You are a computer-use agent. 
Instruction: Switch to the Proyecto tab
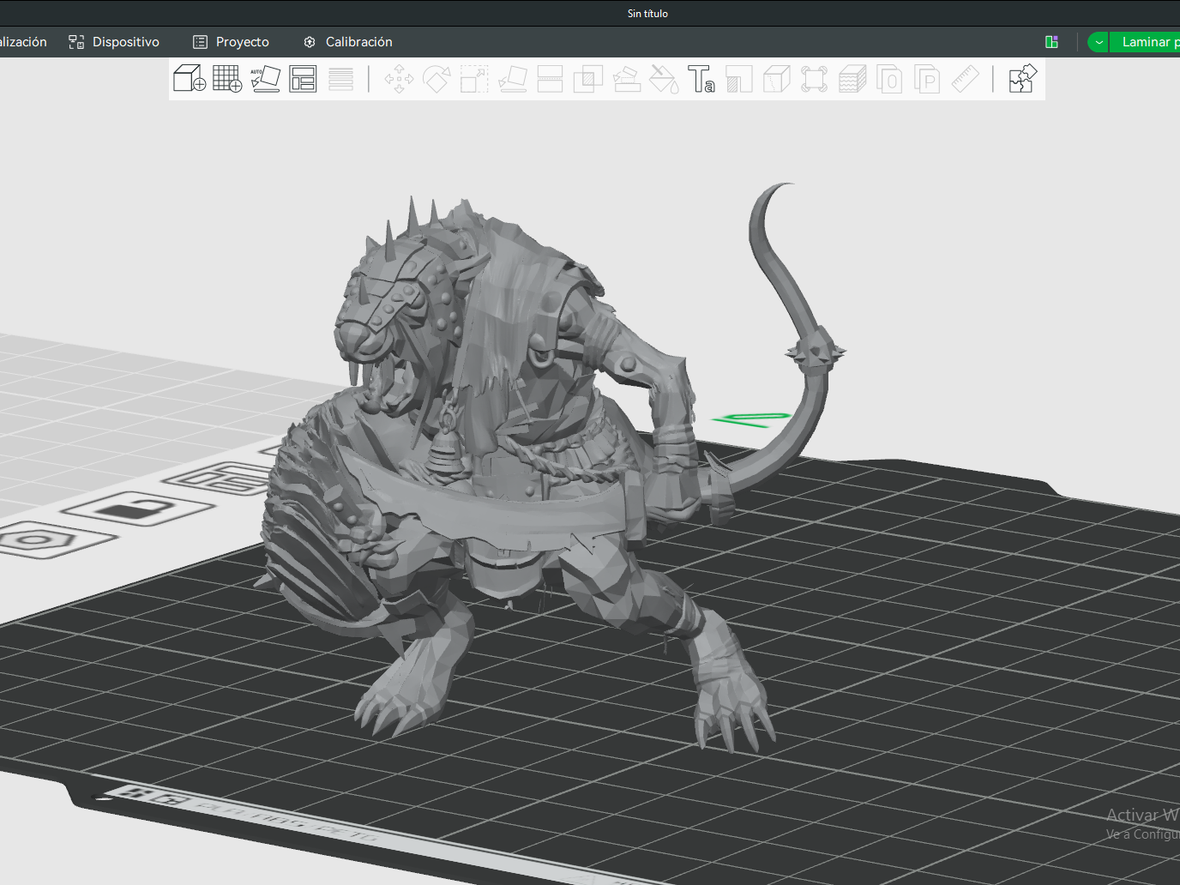[x=231, y=42]
